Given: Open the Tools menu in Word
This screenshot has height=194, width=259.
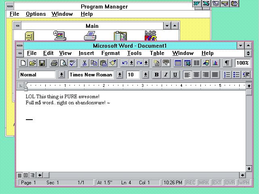Looking at the screenshot, I should pyautogui.click(x=134, y=53).
